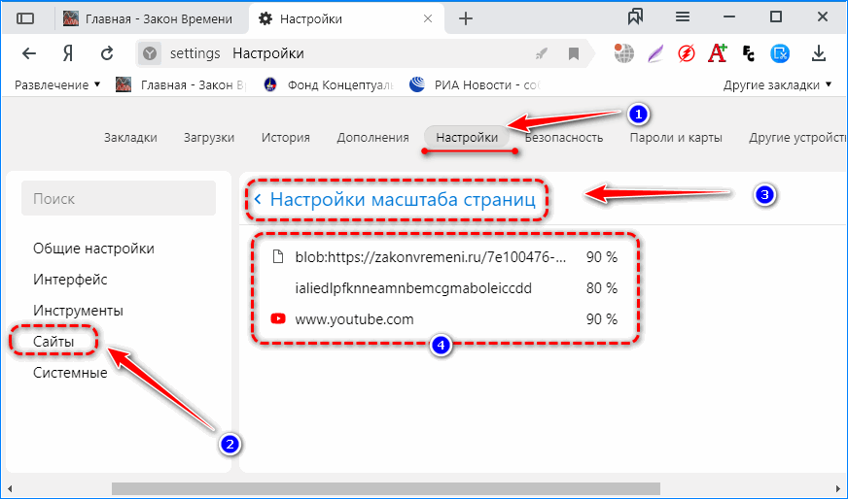Select the www.youtube.com zoom entry
Viewport: 848px width, 499px height.
354,319
